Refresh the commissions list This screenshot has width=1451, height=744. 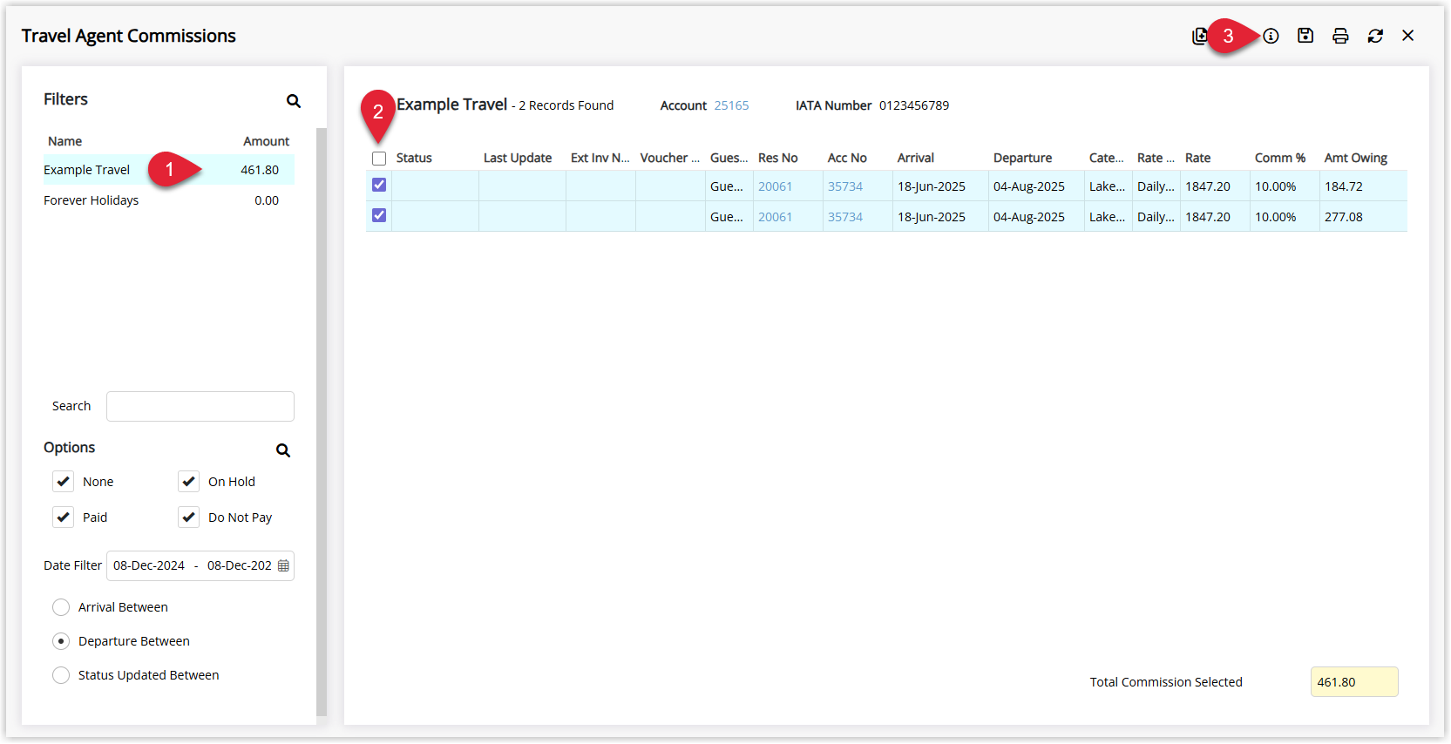tap(1375, 36)
